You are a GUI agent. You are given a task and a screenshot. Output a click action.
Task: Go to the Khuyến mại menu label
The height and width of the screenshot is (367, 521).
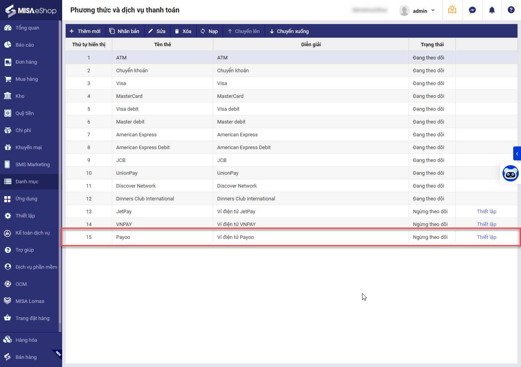tap(29, 148)
